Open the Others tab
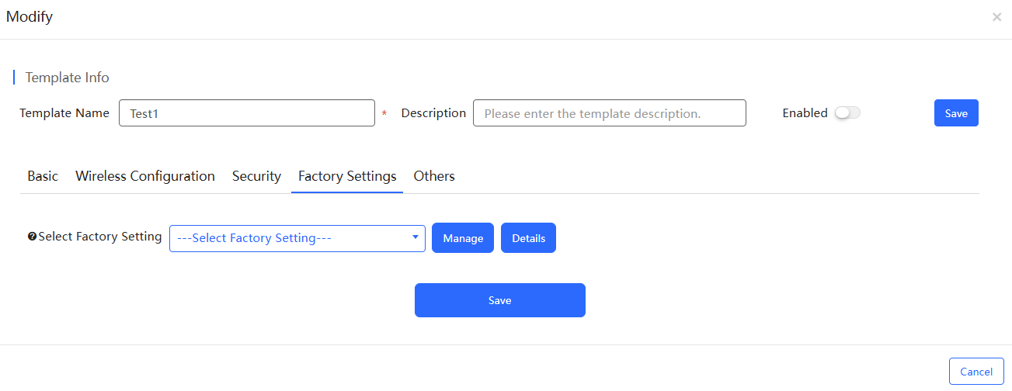 click(x=434, y=176)
